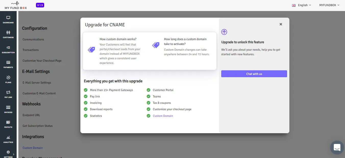Image resolution: width=345 pixels, height=158 pixels.
Task: Expand the MYFUNDBOX account menu
Action: pos(329,5)
